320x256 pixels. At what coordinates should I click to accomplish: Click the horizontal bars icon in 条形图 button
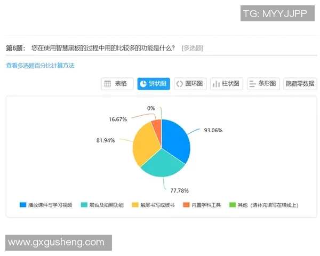(x=253, y=84)
